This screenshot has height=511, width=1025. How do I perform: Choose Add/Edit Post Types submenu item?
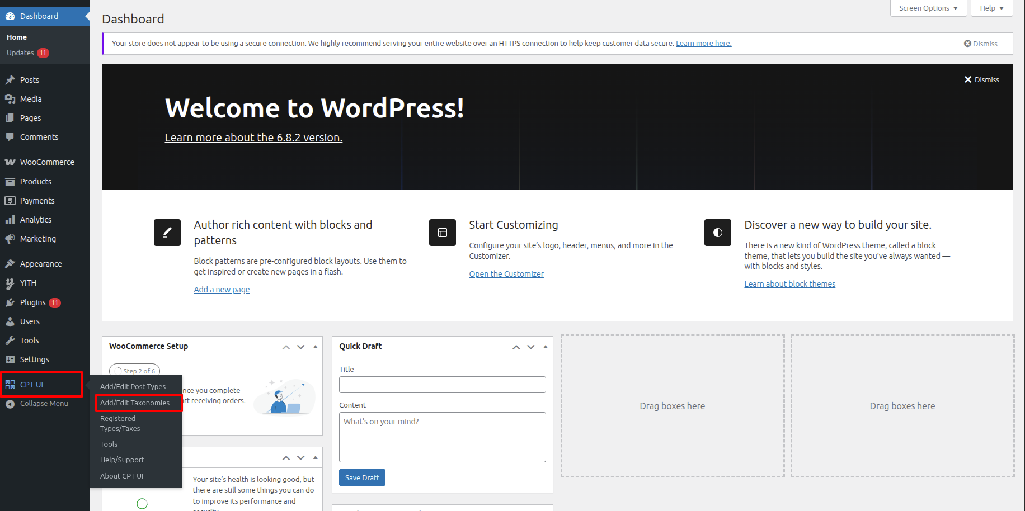click(133, 386)
